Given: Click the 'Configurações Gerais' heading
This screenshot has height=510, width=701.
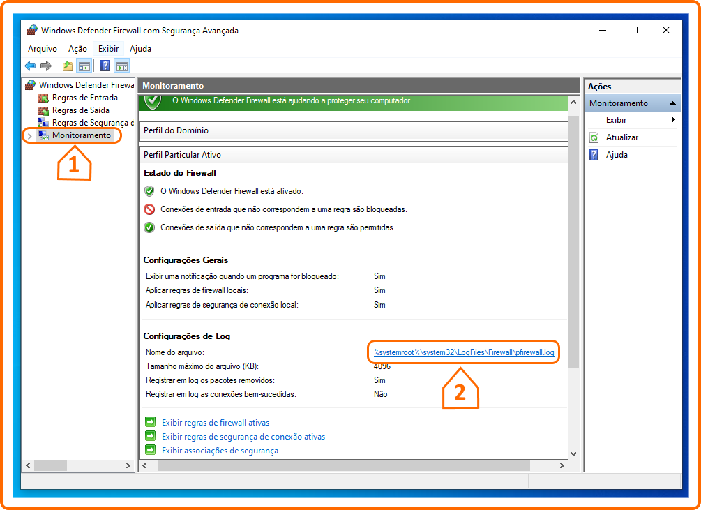Looking at the screenshot, I should pyautogui.click(x=186, y=260).
